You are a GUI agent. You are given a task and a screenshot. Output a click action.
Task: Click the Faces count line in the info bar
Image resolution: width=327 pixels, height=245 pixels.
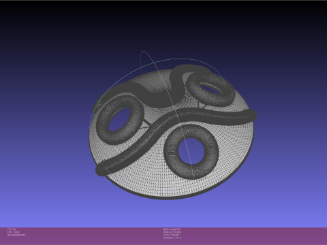point(171,235)
